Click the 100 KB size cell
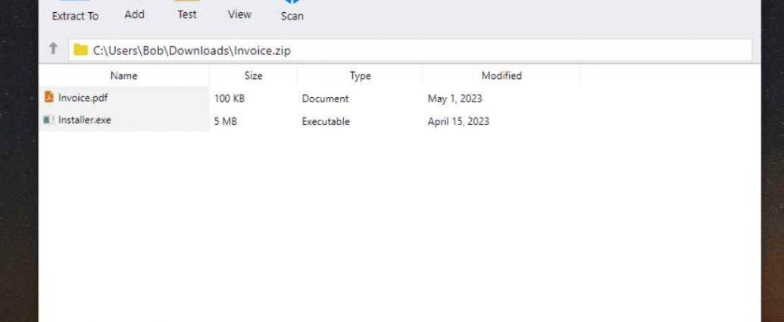Image resolution: width=784 pixels, height=322 pixels. (x=230, y=98)
